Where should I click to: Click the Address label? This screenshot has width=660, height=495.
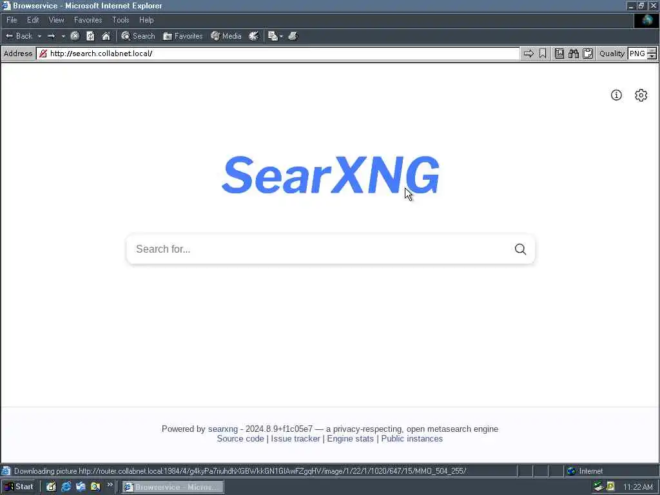(18, 53)
